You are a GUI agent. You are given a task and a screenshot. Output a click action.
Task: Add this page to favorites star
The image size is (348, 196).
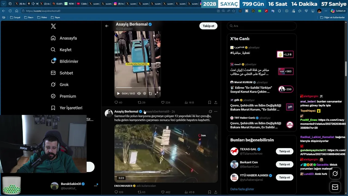point(233,11)
